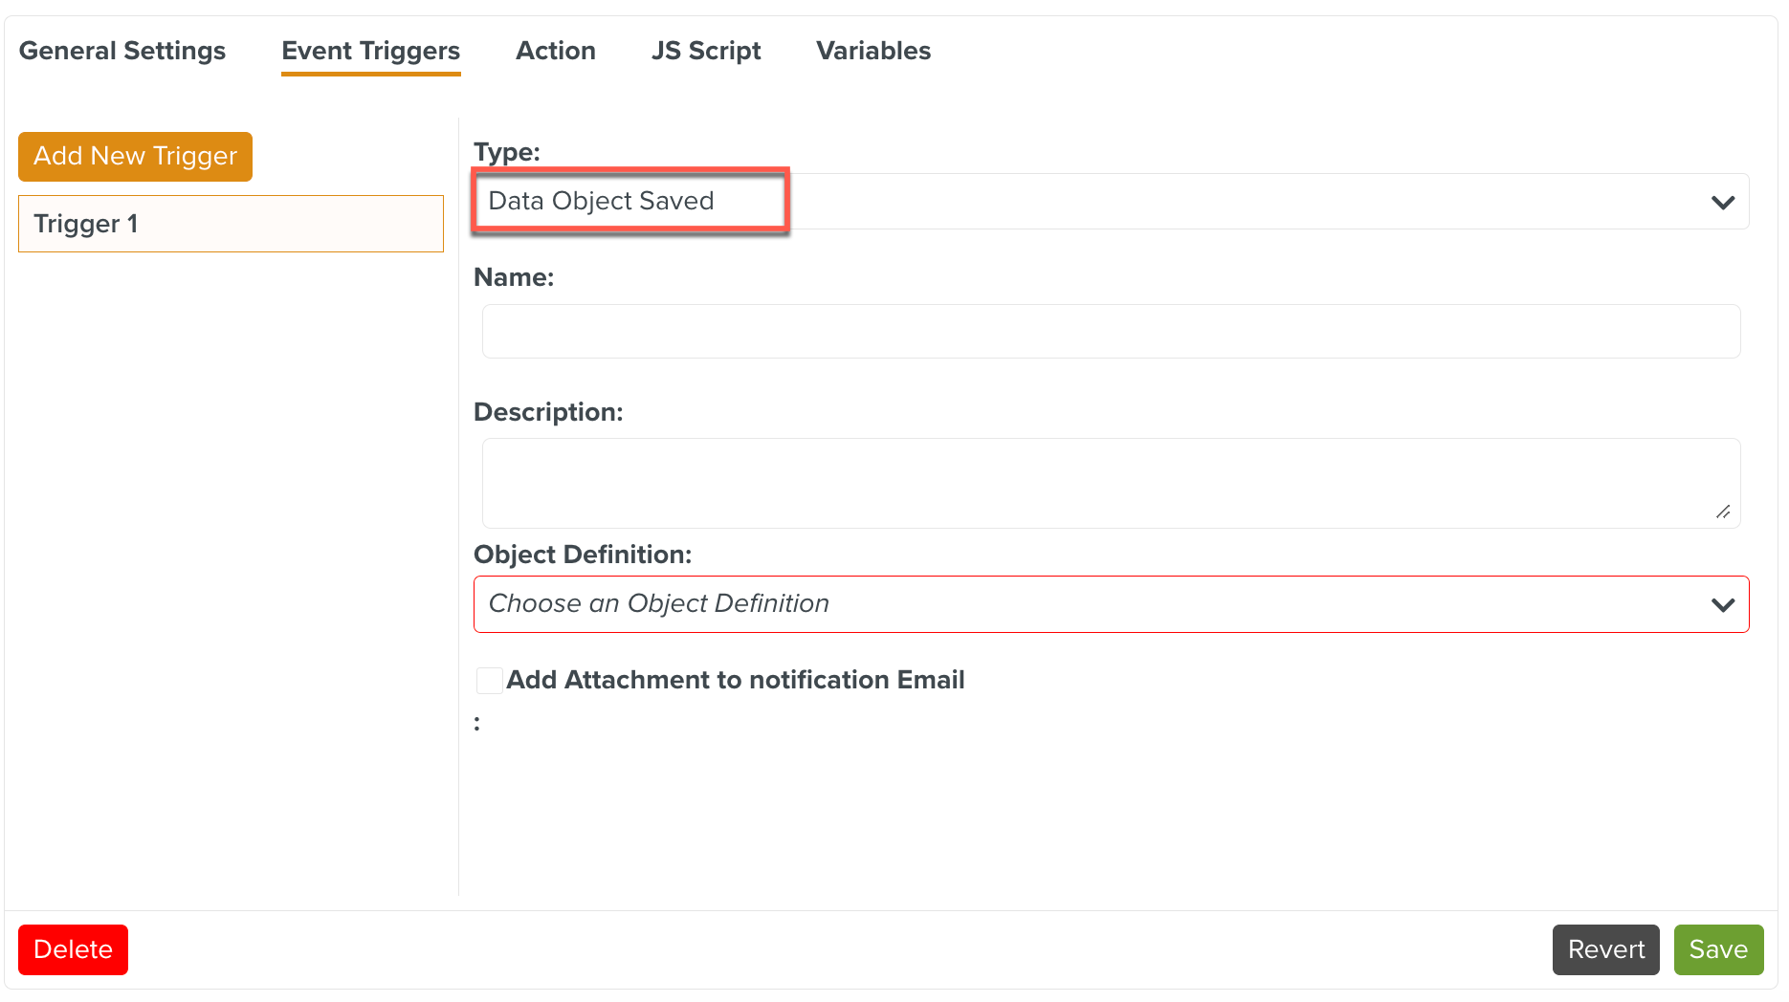Screen dimensions: 1789x1002
Task: Open the Action tab
Action: pos(556,51)
